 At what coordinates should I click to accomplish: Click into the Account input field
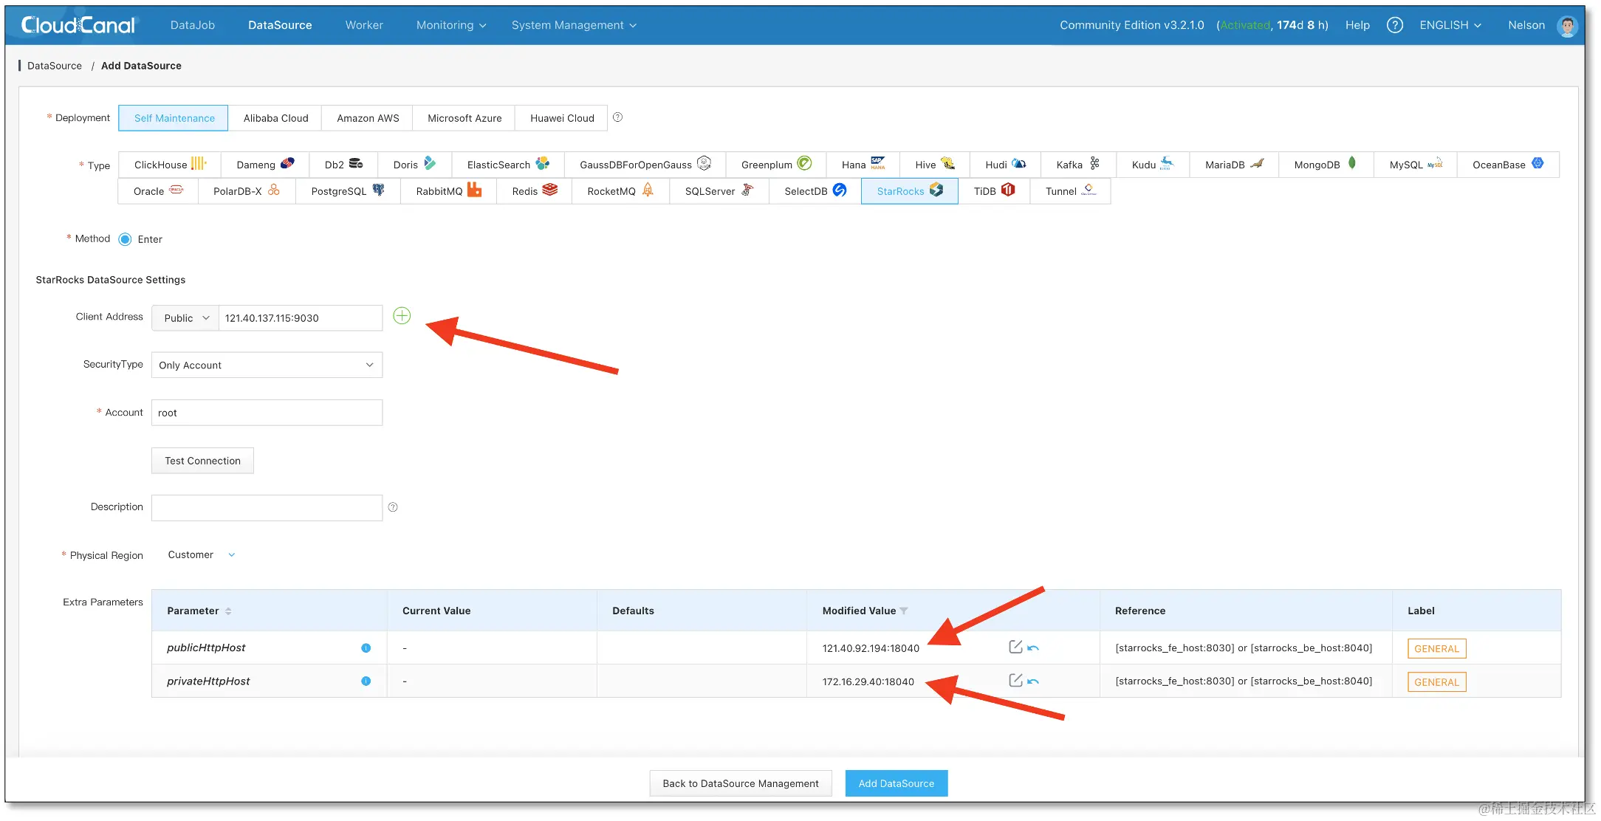(267, 413)
